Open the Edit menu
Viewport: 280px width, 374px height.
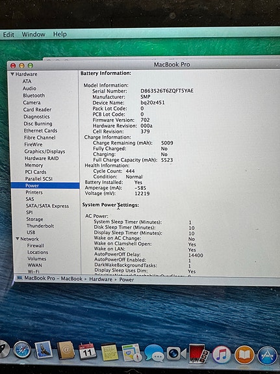click(x=8, y=34)
